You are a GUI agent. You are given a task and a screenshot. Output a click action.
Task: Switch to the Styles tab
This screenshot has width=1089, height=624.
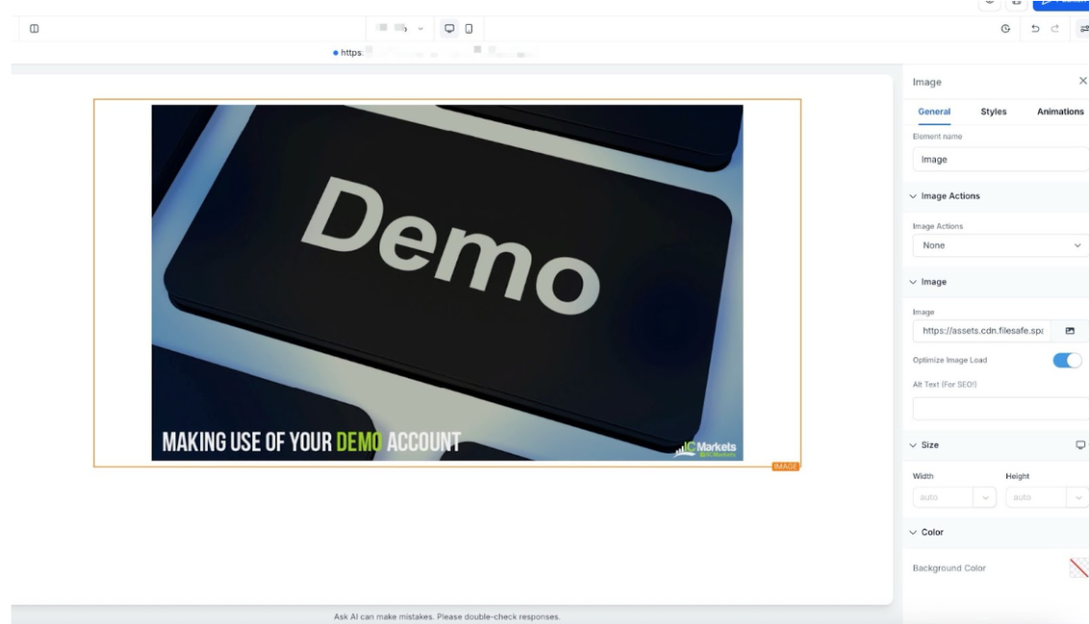click(993, 112)
